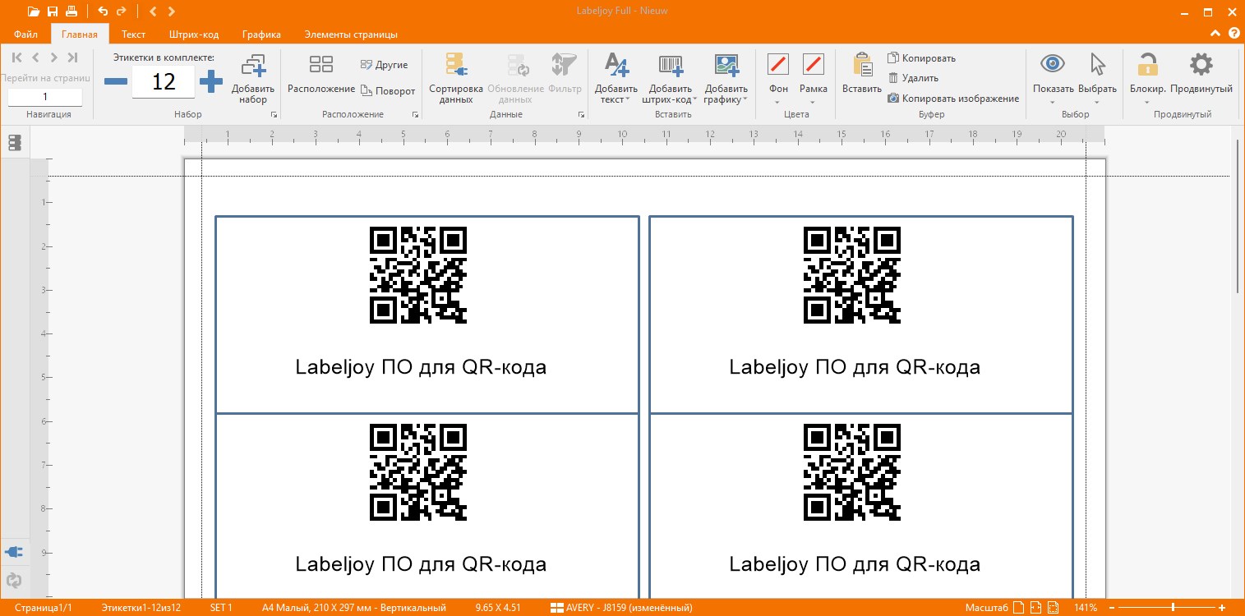The width and height of the screenshot is (1245, 616).
Task: Switch to the Штрих-код tab
Action: (x=193, y=34)
